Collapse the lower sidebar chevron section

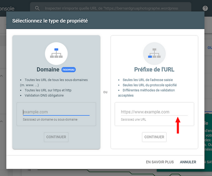point(2,121)
